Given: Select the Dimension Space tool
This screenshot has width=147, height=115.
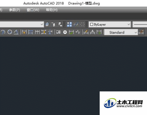Looking at the screenshot, I should click(x=44, y=32).
